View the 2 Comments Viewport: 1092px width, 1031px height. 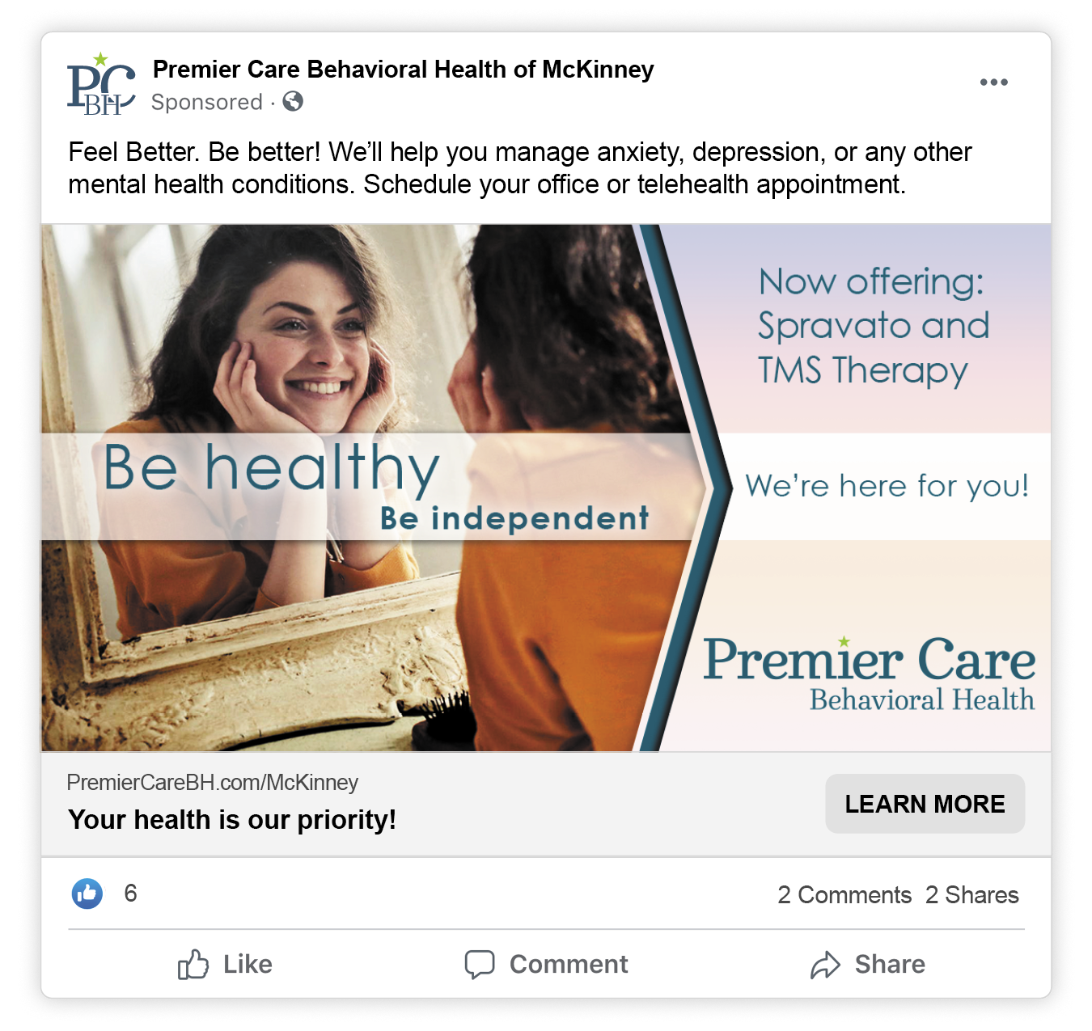click(x=844, y=895)
